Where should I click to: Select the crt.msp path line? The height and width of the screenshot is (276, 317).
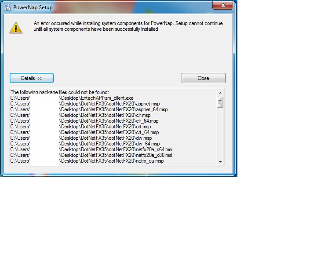click(80, 127)
